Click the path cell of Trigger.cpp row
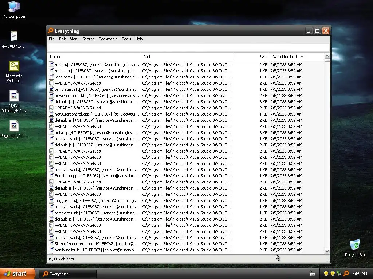Viewport: 373px width, 279px height. click(x=186, y=201)
